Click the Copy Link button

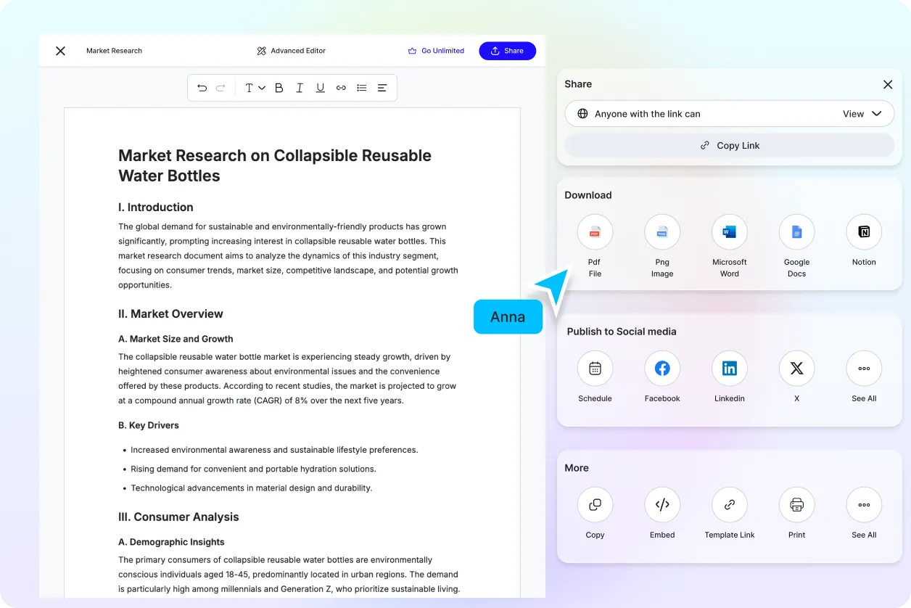pyautogui.click(x=729, y=145)
